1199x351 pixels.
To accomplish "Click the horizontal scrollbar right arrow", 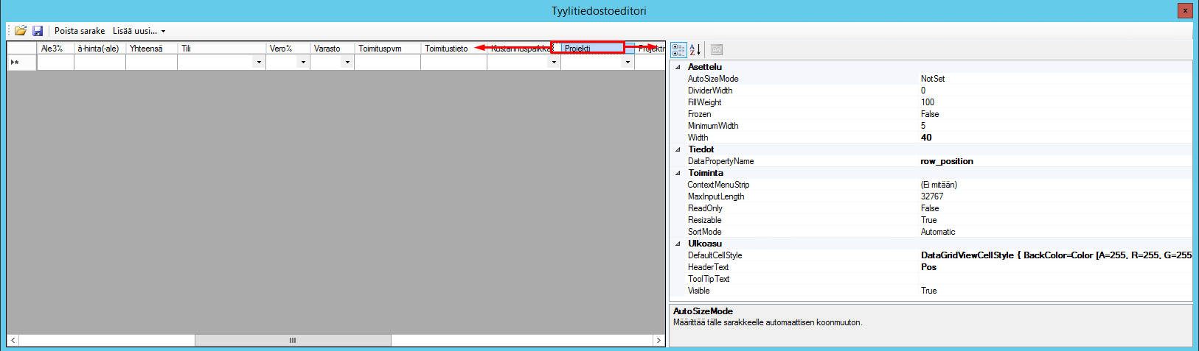I will 658,340.
